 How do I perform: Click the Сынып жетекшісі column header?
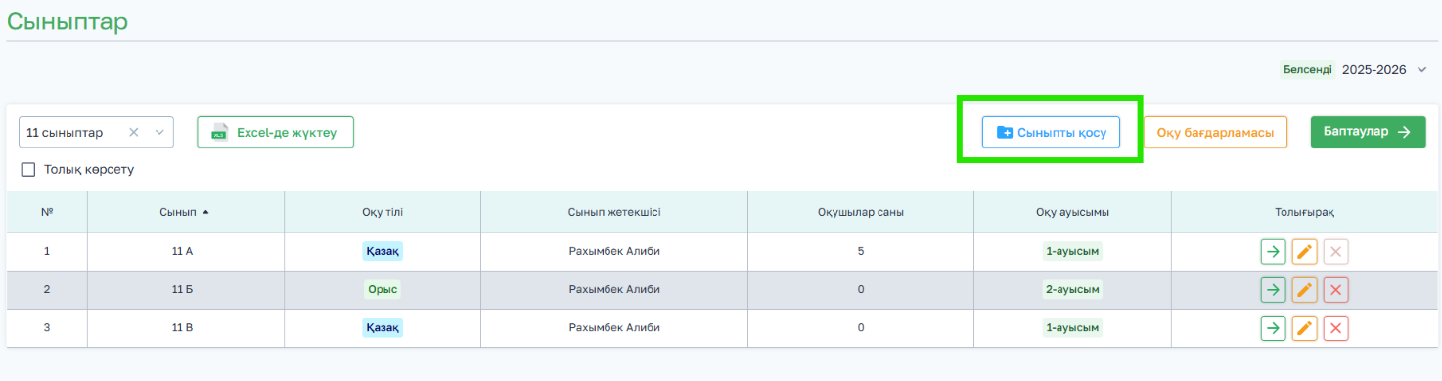click(614, 212)
